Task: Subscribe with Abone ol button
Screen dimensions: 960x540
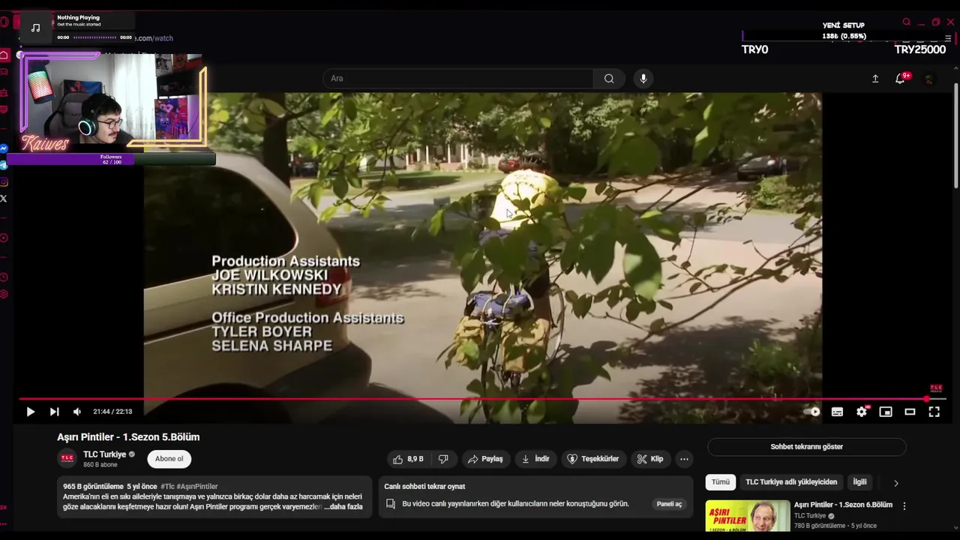Action: (x=169, y=459)
